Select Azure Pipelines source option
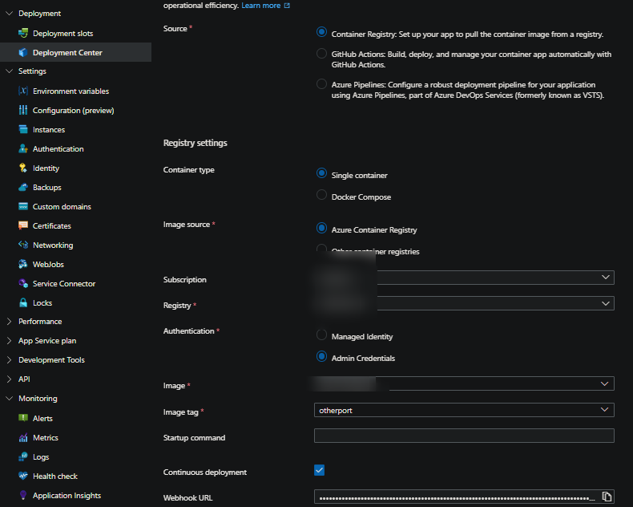The height and width of the screenshot is (507, 633). click(321, 83)
